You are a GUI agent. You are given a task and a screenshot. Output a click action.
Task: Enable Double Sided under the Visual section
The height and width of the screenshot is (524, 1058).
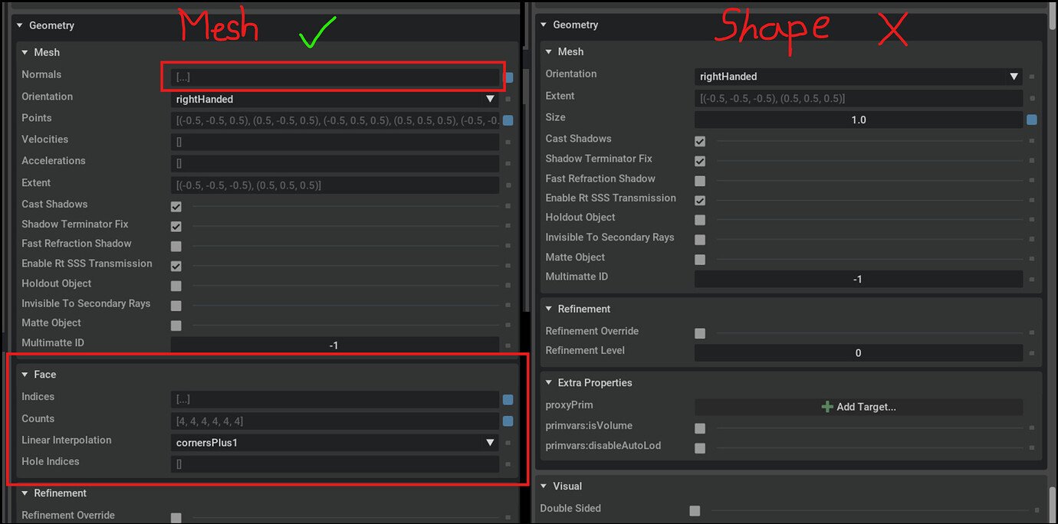pyautogui.click(x=695, y=510)
